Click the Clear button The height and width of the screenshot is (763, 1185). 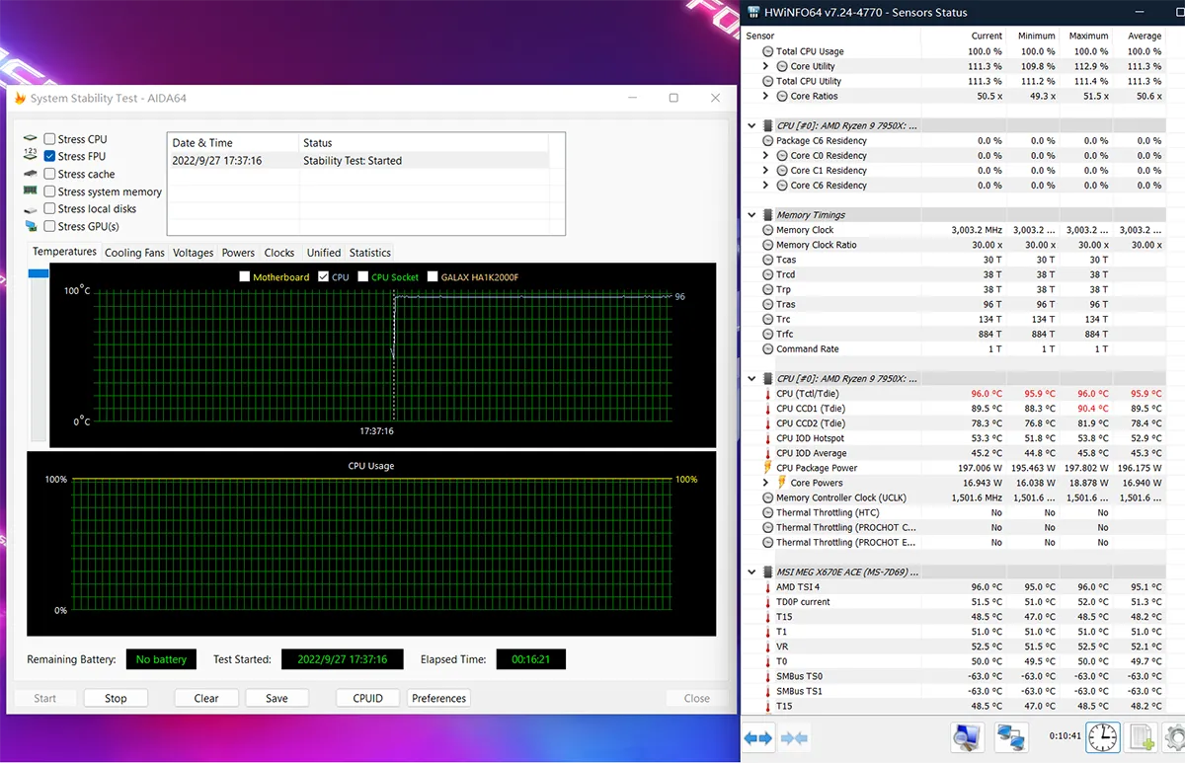click(x=206, y=698)
